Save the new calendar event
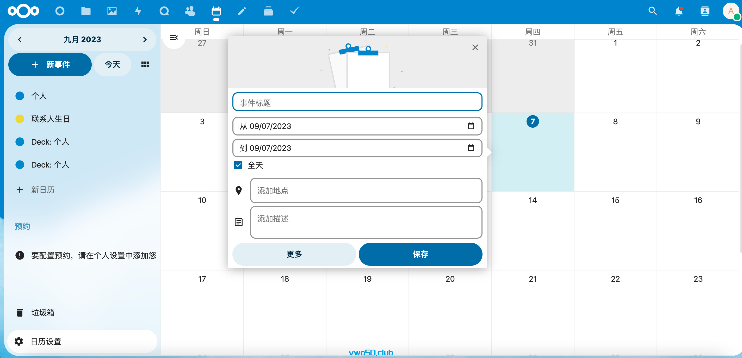Viewport: 742px width, 358px height. 419,254
